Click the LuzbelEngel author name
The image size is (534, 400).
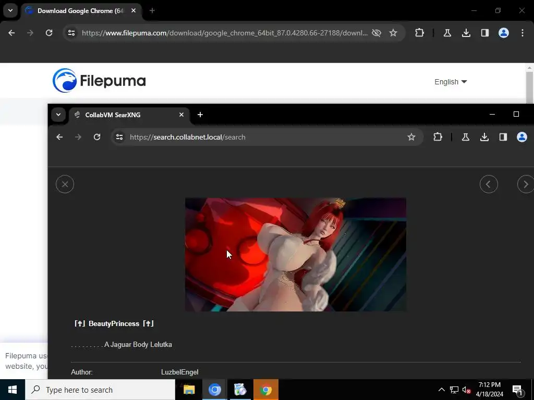pos(179,372)
